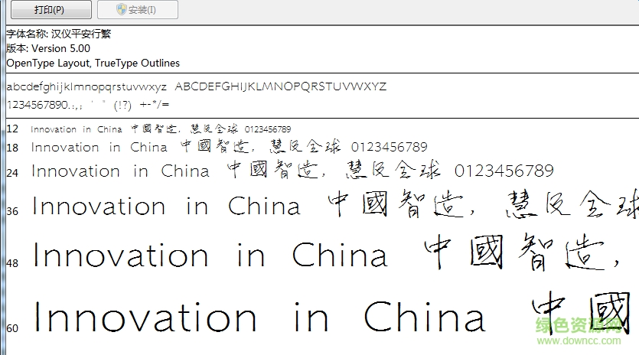Click the size 36 label

12,211
